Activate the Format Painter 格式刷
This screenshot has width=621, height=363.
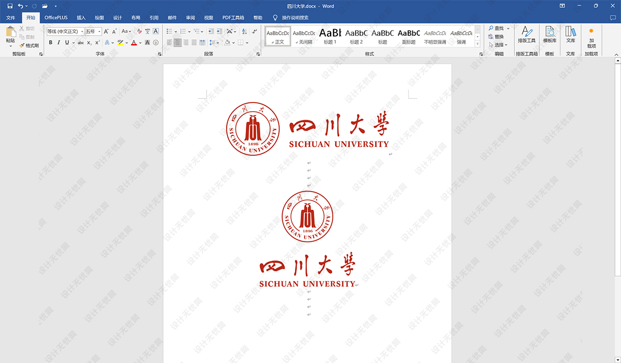point(29,46)
